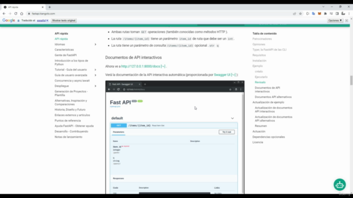The image size is (353, 198).
Task: Jump to Licencia in table of contents
Action: (258, 142)
